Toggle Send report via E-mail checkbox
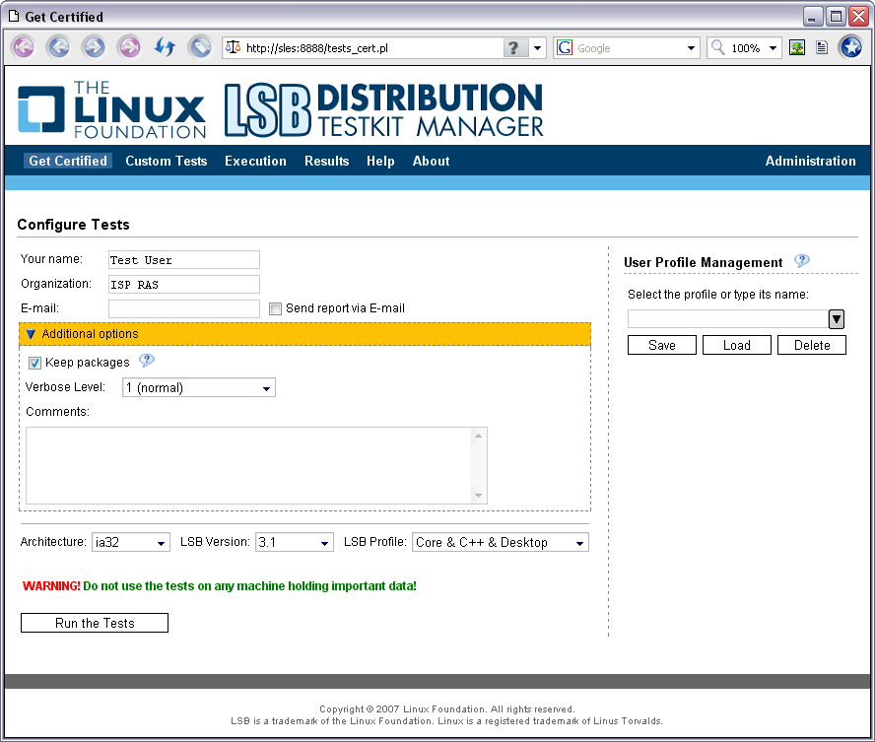The height and width of the screenshot is (742, 875). [x=275, y=309]
